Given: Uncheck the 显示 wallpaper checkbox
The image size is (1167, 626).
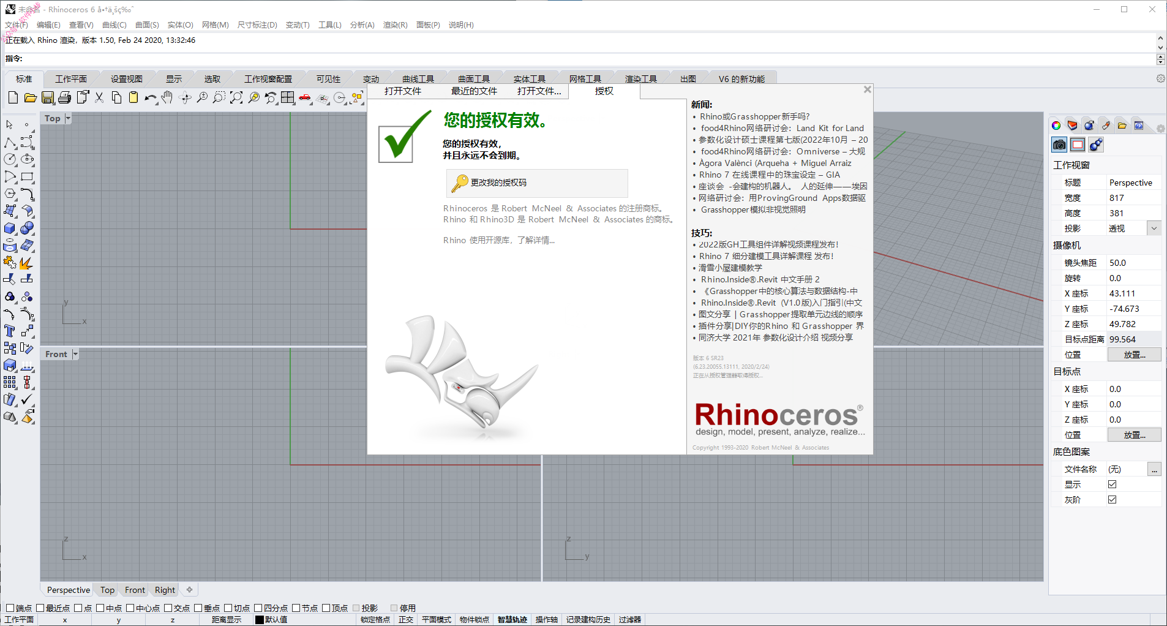Looking at the screenshot, I should coord(1113,485).
